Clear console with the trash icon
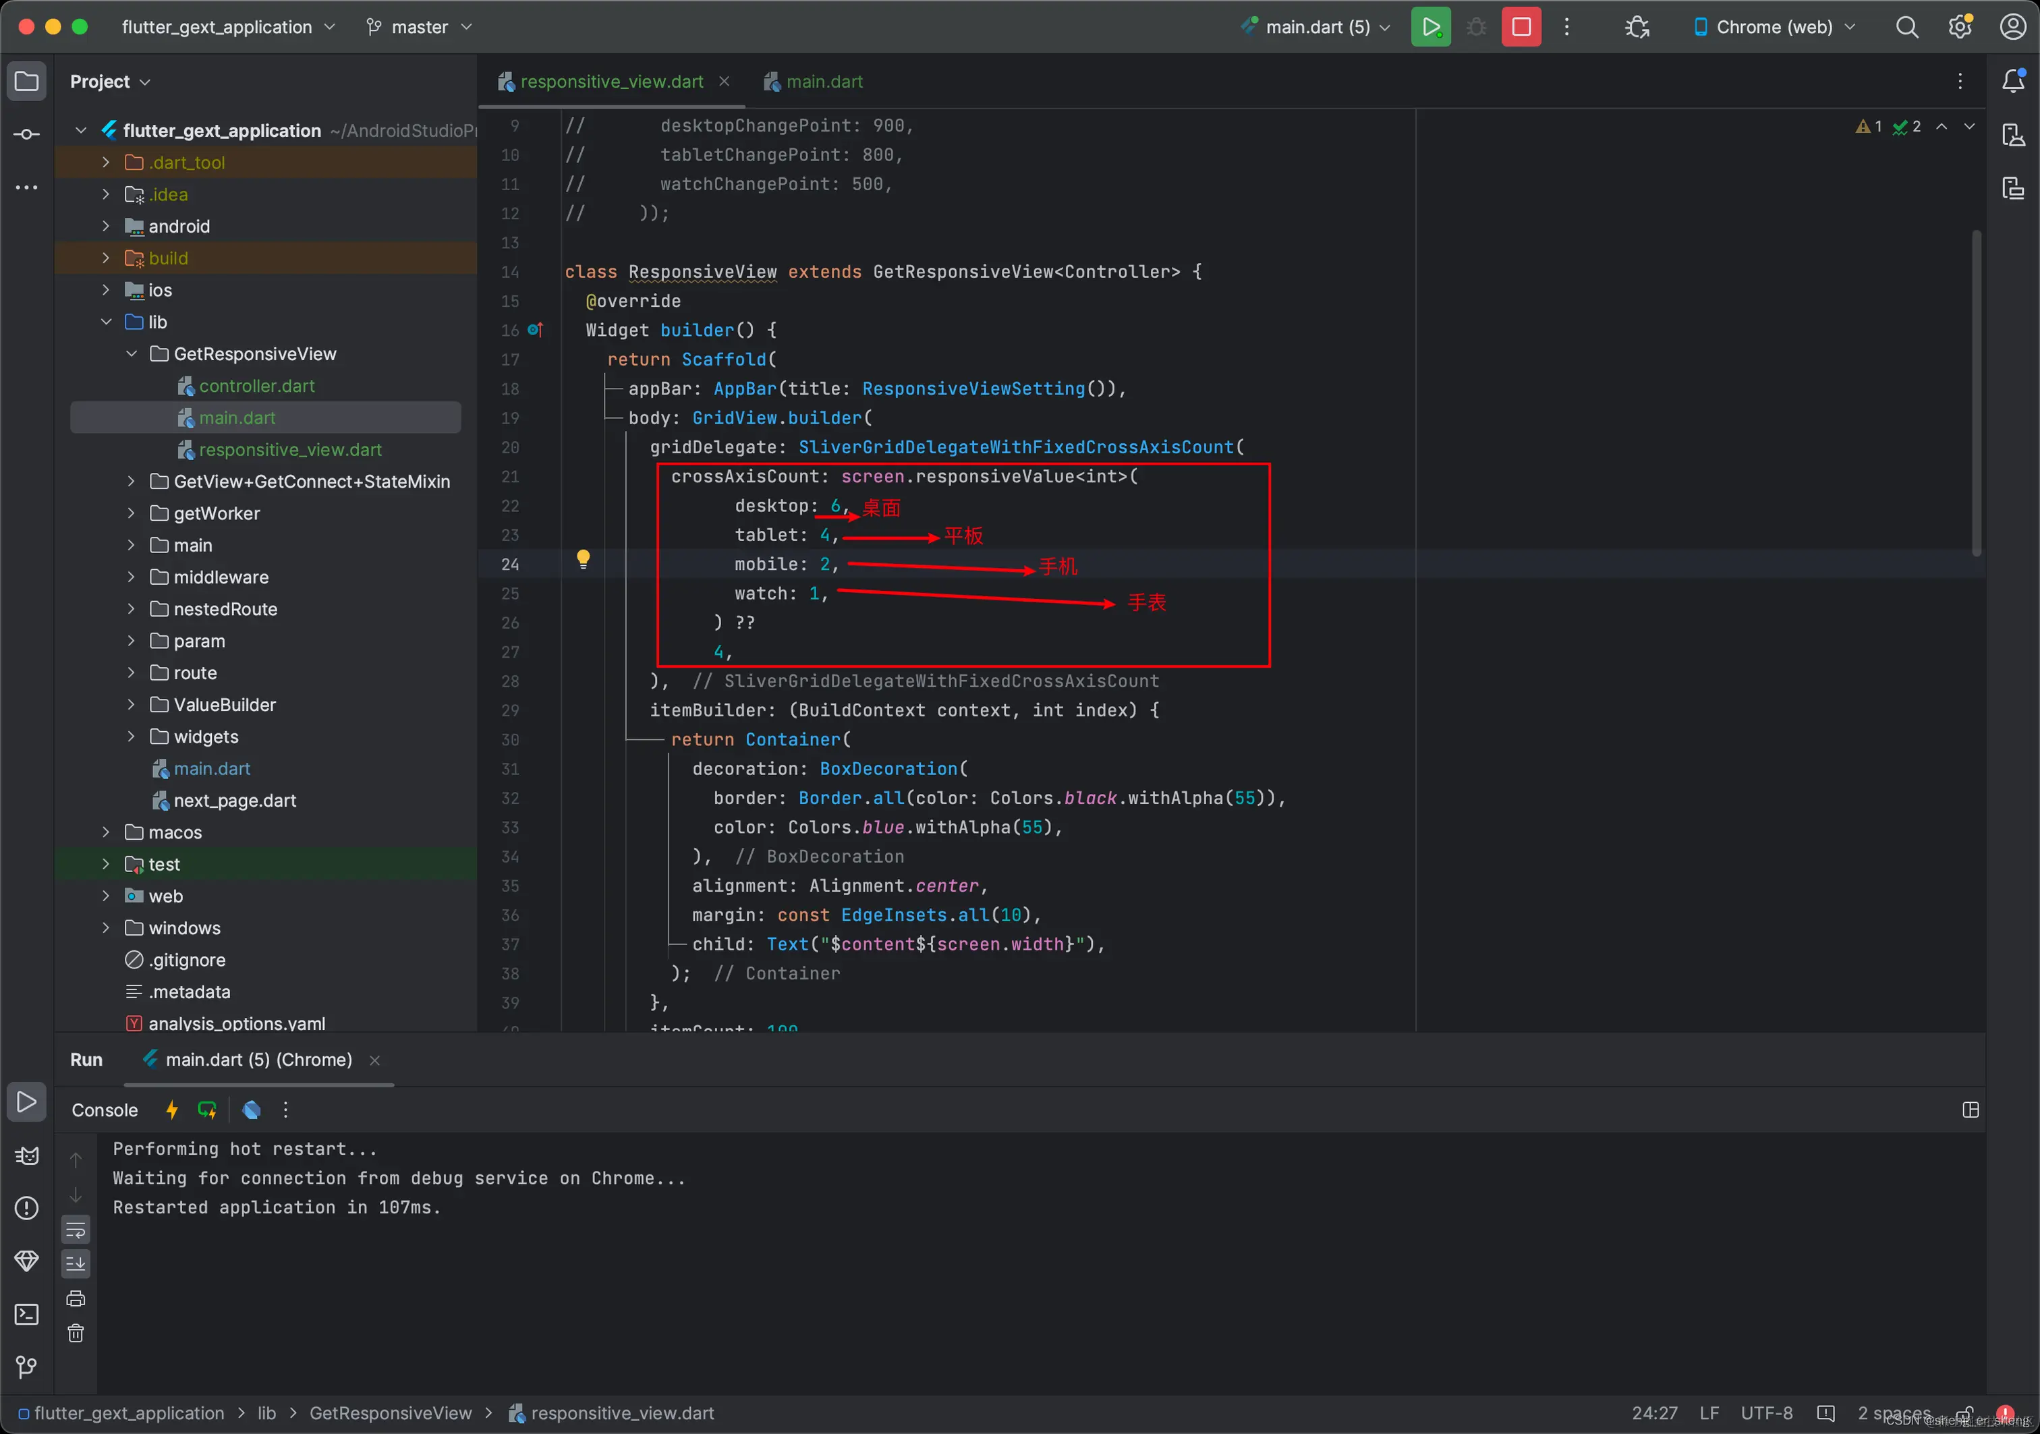2040x1434 pixels. pyautogui.click(x=76, y=1333)
